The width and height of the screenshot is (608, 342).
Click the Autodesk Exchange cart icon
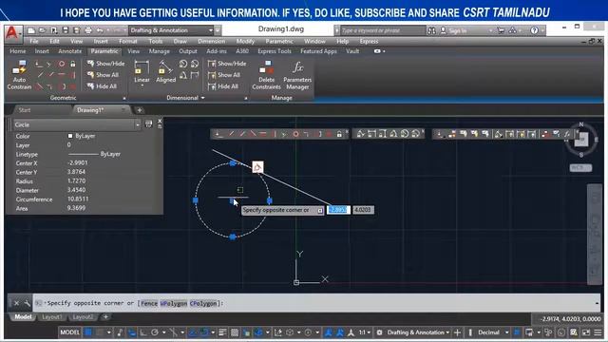501,30
